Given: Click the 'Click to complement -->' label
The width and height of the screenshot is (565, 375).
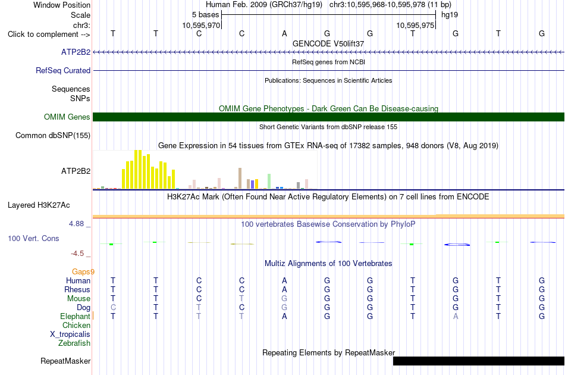Looking at the screenshot, I should 49,35.
